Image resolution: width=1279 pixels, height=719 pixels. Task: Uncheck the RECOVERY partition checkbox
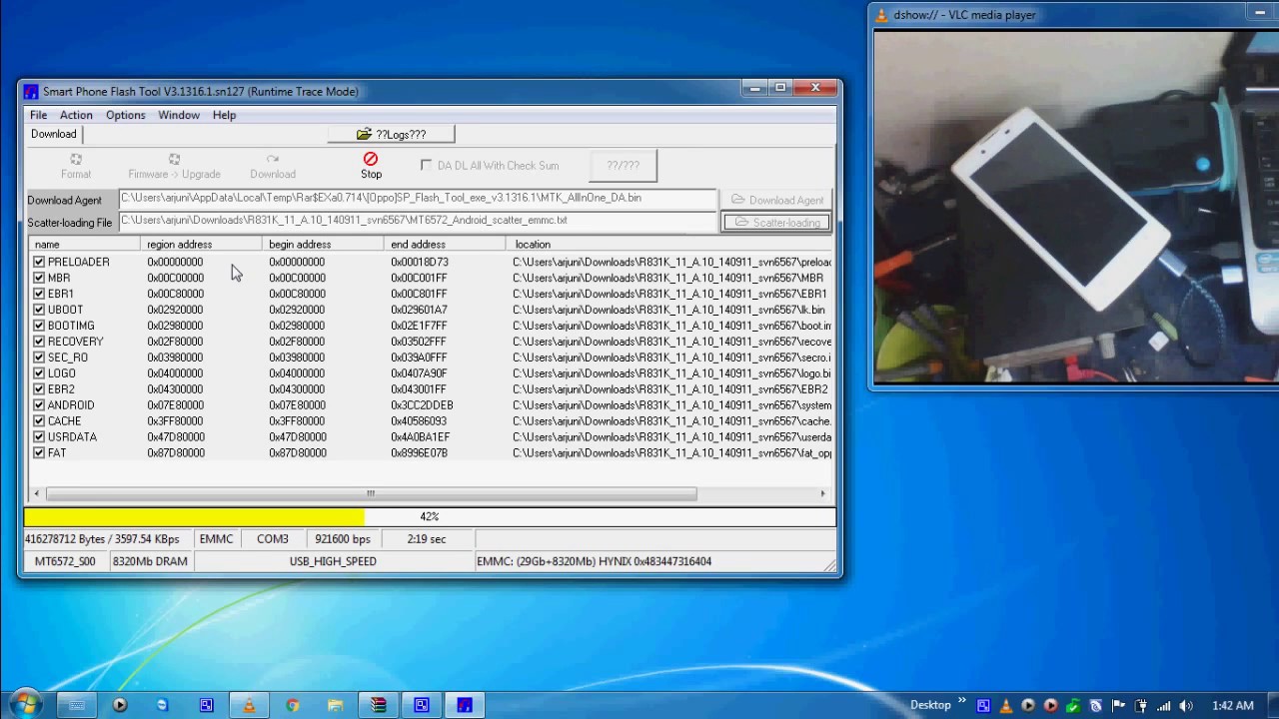39,342
